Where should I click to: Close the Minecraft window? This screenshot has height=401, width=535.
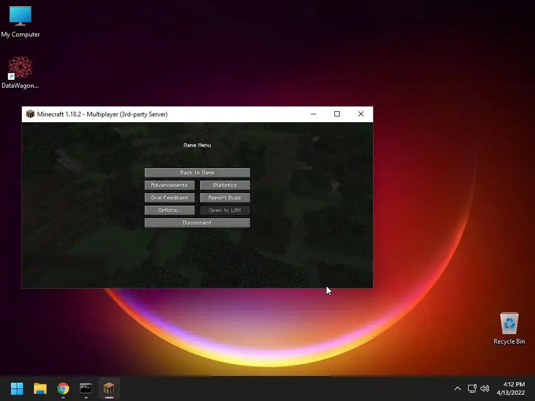361,114
